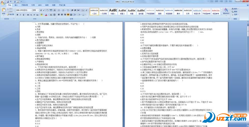Open the multilevel list button
The width and height of the screenshot is (249, 127).
point(68,10)
